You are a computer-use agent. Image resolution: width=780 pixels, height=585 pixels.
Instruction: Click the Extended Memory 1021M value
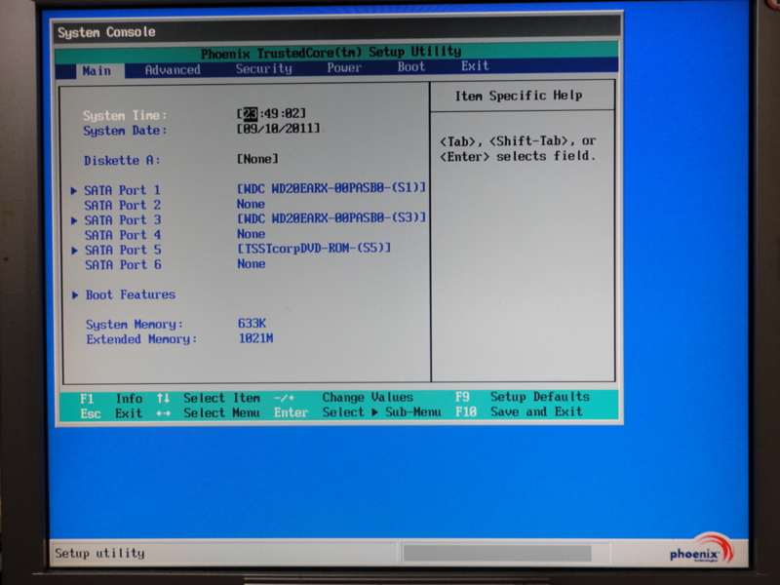(x=255, y=338)
